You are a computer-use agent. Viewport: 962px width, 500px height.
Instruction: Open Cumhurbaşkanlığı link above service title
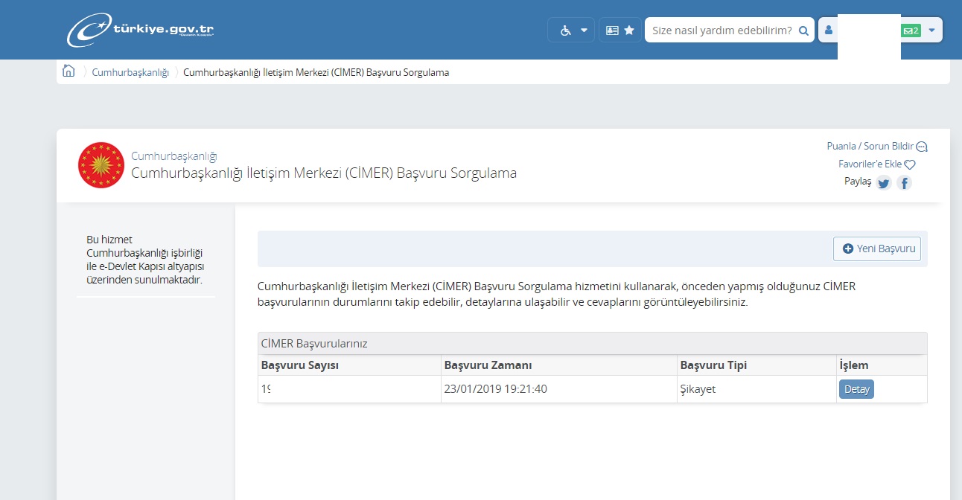point(173,156)
